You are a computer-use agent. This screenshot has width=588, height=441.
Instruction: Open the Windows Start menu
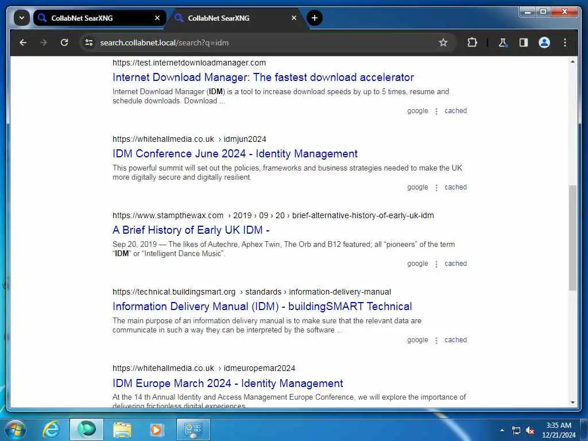click(15, 430)
